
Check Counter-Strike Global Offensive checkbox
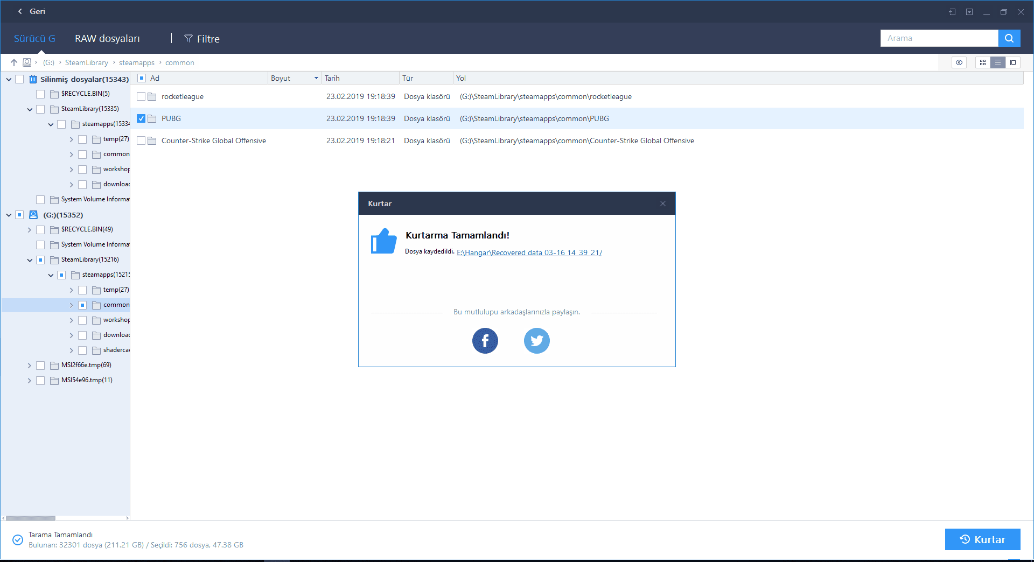141,141
